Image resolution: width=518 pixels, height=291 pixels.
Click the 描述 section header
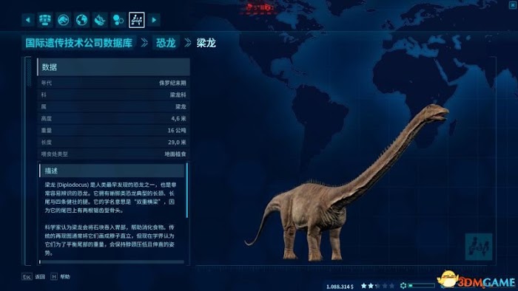tap(112, 171)
